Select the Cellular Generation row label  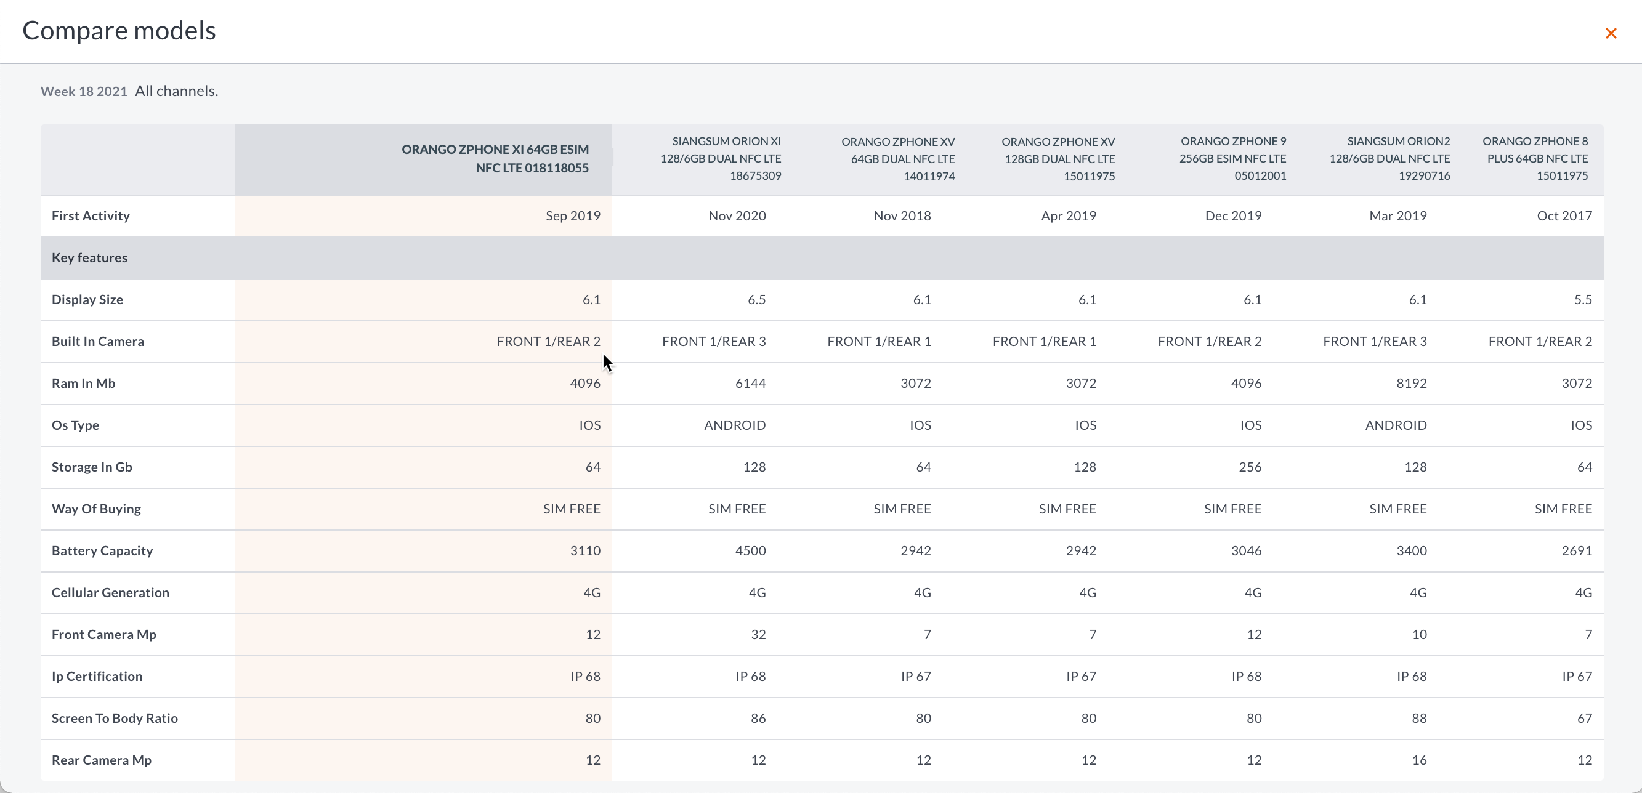[110, 593]
